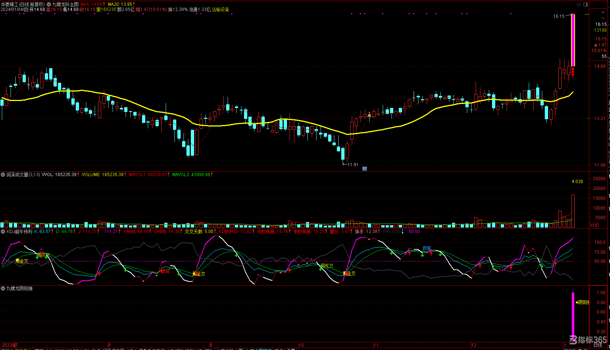Click the 11.91 low price annotation
Screen dimensions: 610x350
[353, 164]
